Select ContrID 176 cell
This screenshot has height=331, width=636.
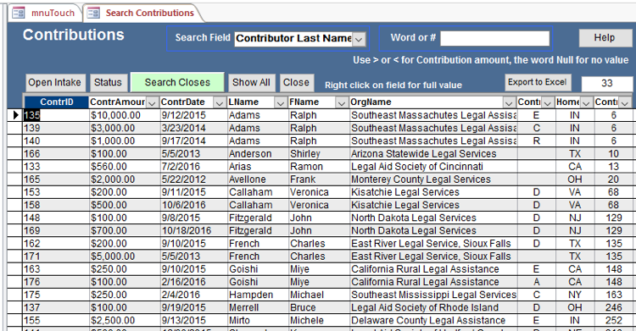pos(56,282)
